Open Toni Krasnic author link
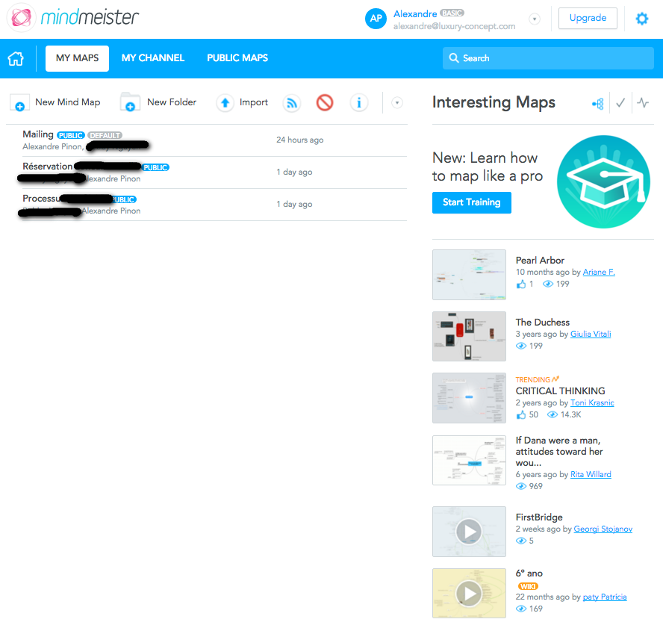This screenshot has height=625, width=663. click(x=592, y=402)
